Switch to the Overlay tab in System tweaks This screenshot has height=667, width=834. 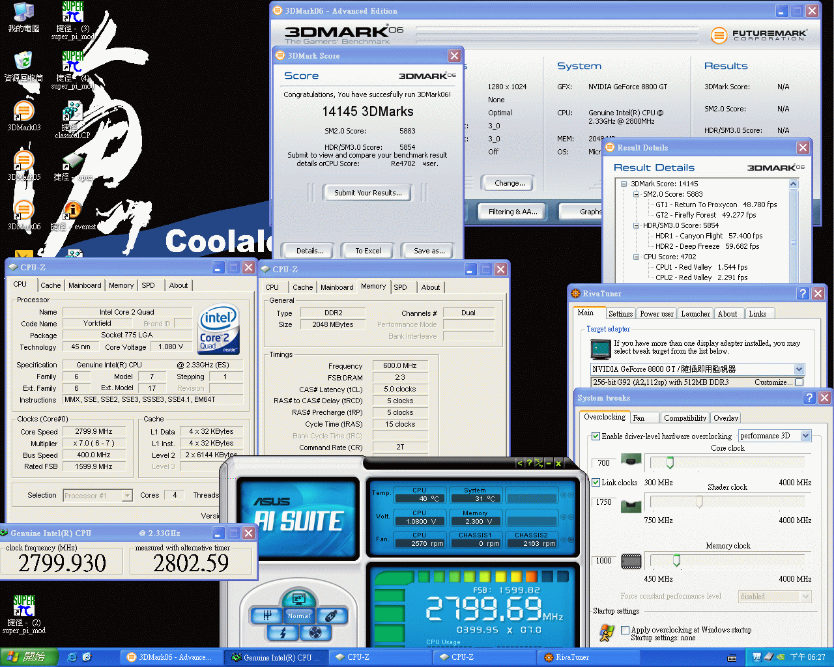725,418
